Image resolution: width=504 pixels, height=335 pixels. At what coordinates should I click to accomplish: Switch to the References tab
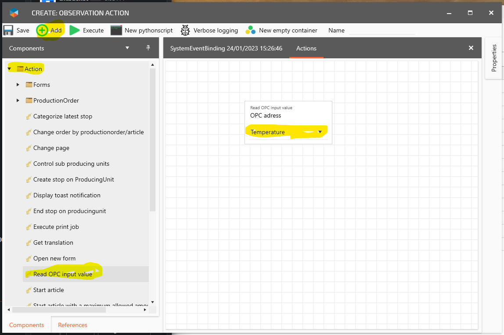click(x=72, y=325)
